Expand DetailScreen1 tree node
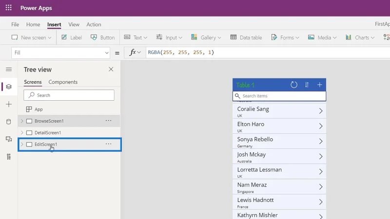 [22, 132]
